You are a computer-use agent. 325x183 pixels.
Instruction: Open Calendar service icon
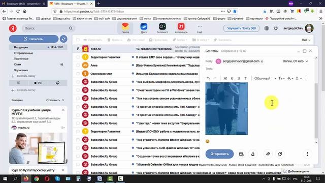coord(181,28)
